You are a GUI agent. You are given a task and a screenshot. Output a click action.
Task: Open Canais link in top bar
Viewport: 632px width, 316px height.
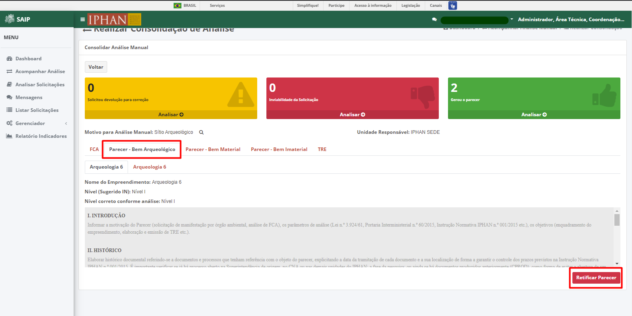(x=436, y=6)
